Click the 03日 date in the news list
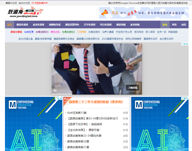The image size is (192, 151). point(126,113)
